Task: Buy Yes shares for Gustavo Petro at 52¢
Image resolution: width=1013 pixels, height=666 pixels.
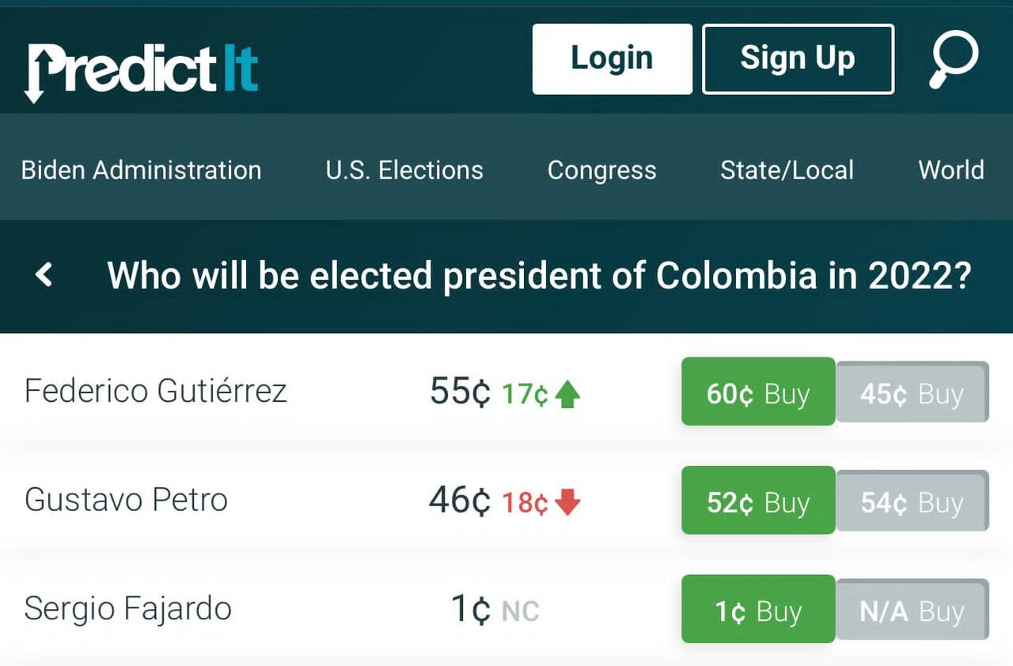Action: tap(757, 501)
